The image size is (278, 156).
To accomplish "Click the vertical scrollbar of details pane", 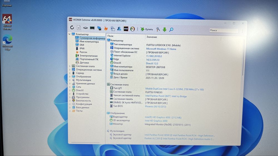I will pos(244,58).
